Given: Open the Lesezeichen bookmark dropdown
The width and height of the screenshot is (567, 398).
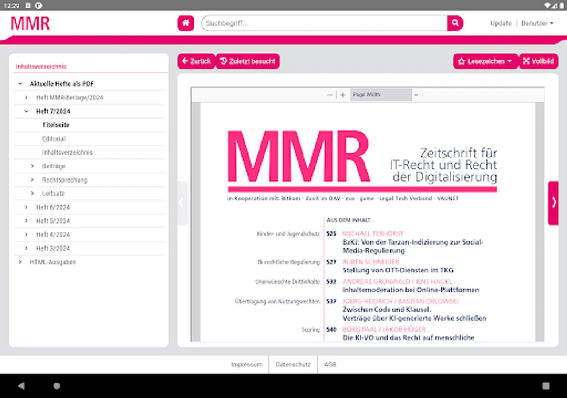Looking at the screenshot, I should (x=485, y=61).
